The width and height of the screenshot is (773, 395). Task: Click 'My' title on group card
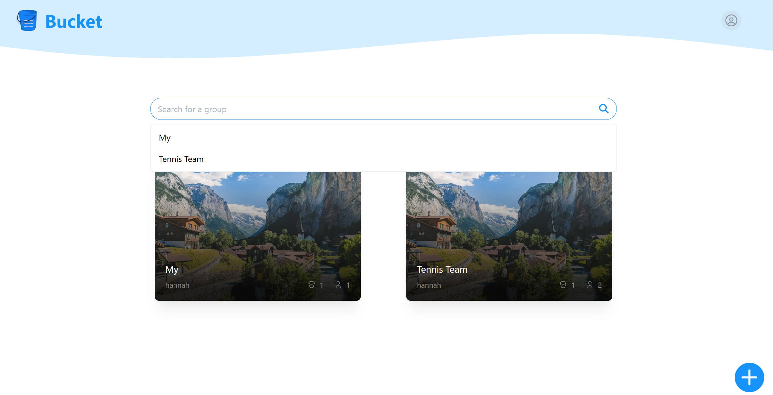tap(172, 269)
